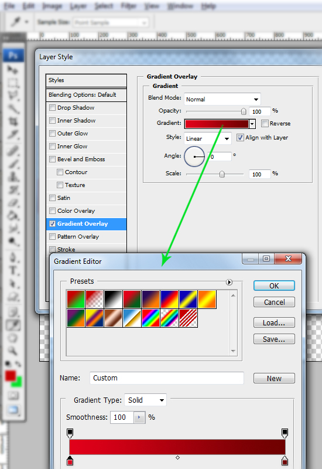Select the Path Selection tool

click(x=12, y=283)
